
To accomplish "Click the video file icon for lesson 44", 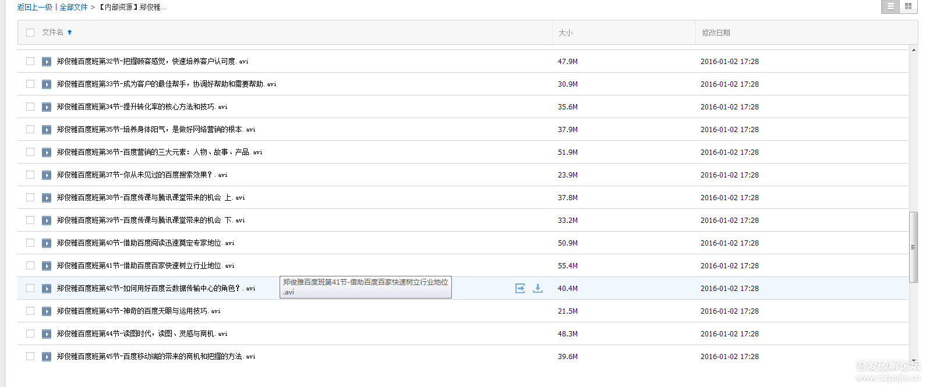I will [x=47, y=334].
